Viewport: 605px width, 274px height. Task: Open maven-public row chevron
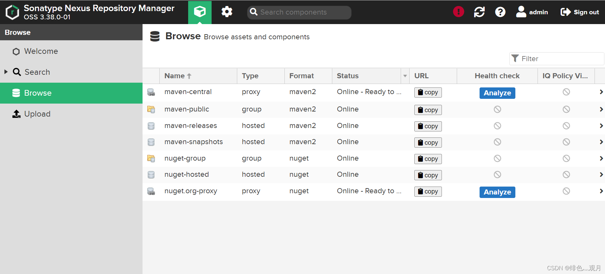[x=601, y=109]
